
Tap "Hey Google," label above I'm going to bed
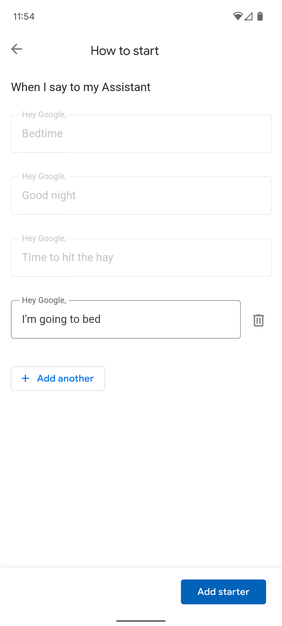pos(44,300)
